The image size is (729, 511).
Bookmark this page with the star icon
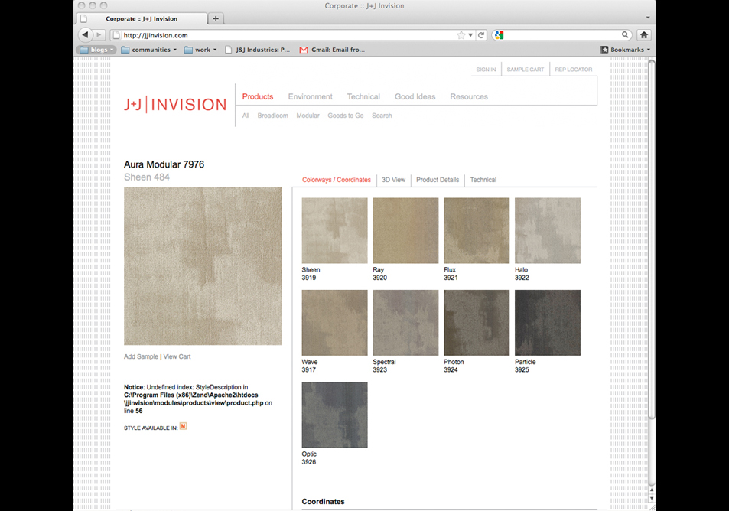(x=461, y=35)
